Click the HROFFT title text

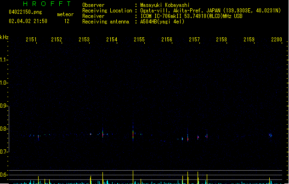(x=47, y=4)
